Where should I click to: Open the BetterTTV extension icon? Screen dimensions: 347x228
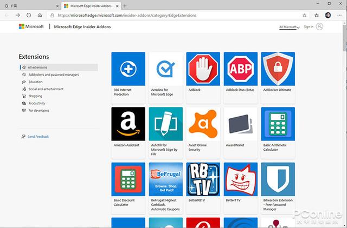[241, 179]
